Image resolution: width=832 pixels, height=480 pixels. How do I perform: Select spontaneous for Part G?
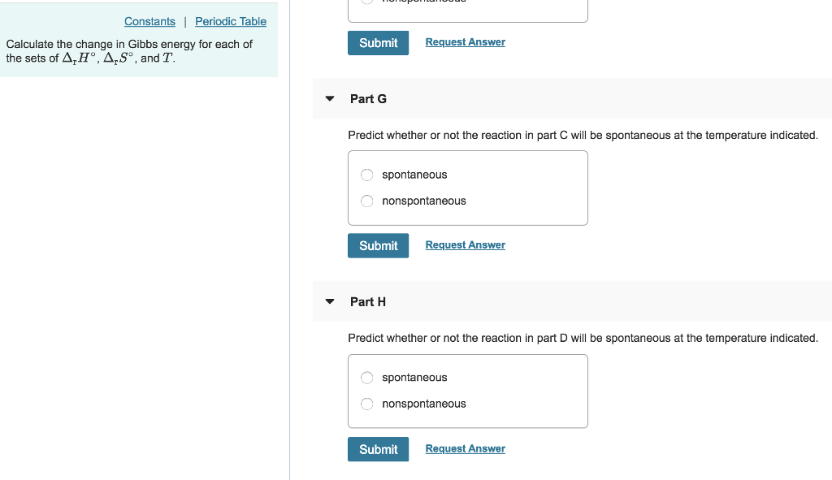pos(366,174)
